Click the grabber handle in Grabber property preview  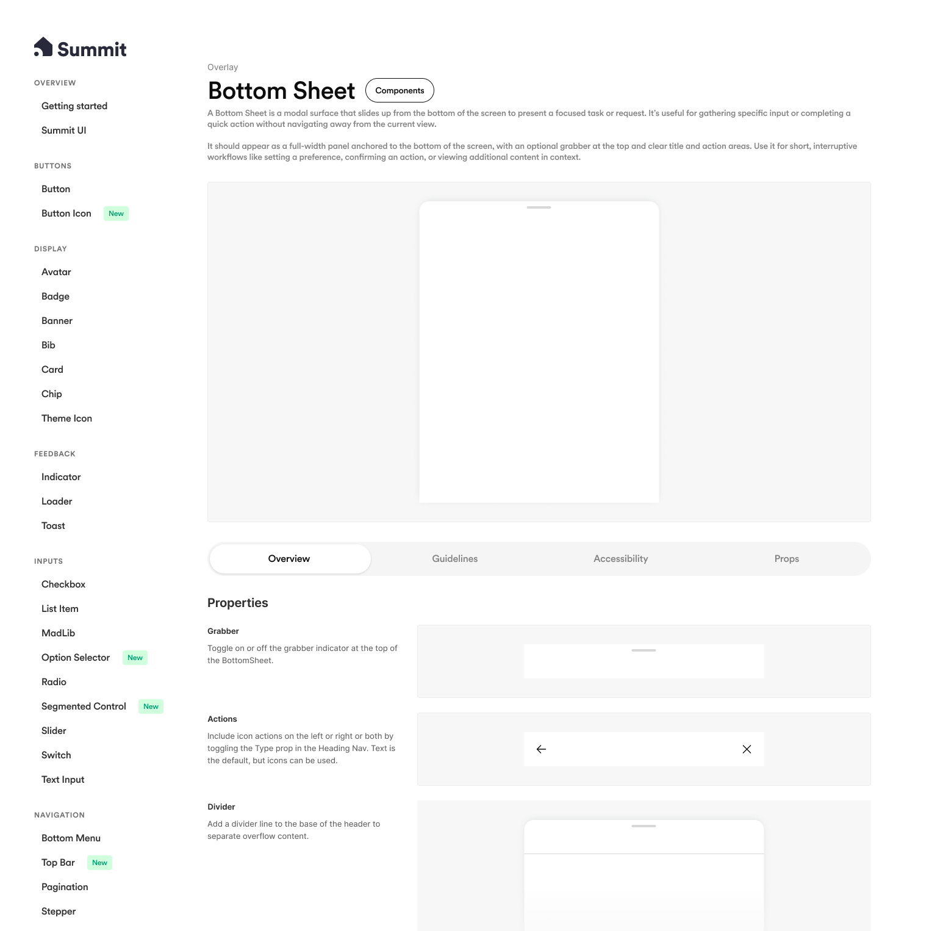point(643,650)
